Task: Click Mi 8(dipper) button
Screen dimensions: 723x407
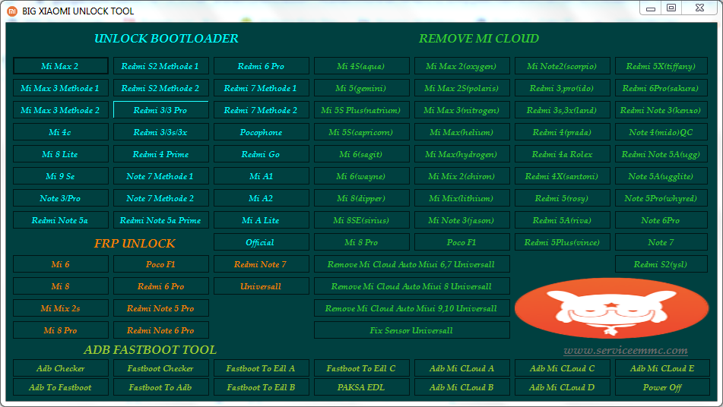Action: [362, 198]
